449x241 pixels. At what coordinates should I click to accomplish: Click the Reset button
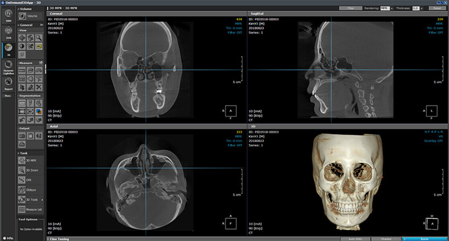tap(437, 8)
